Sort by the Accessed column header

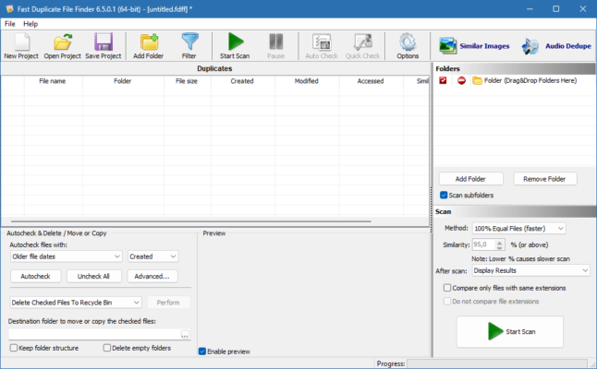point(371,81)
